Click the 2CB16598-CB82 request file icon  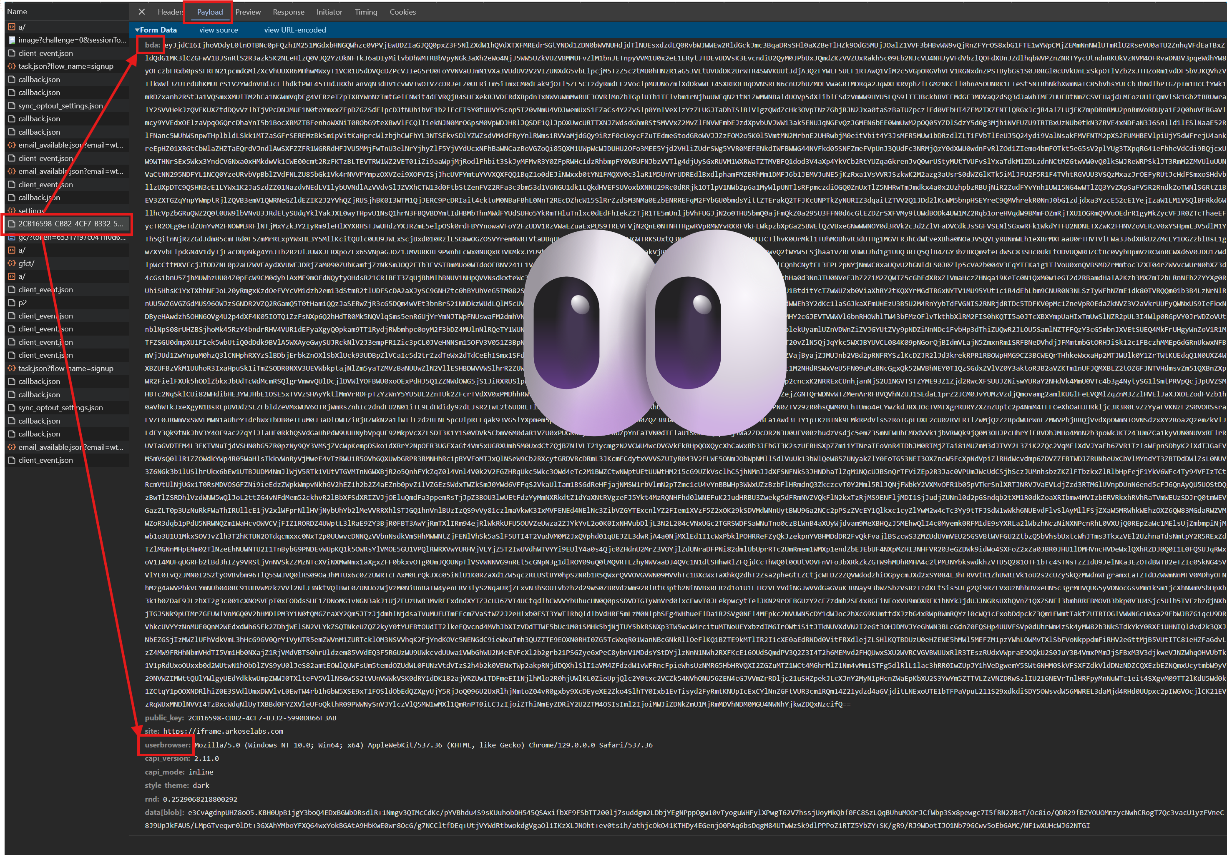(x=12, y=224)
